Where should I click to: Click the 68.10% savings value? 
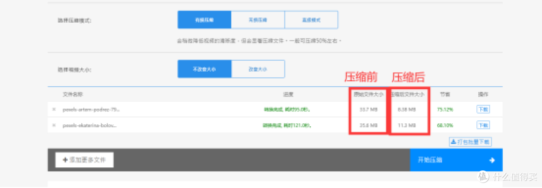coord(445,125)
